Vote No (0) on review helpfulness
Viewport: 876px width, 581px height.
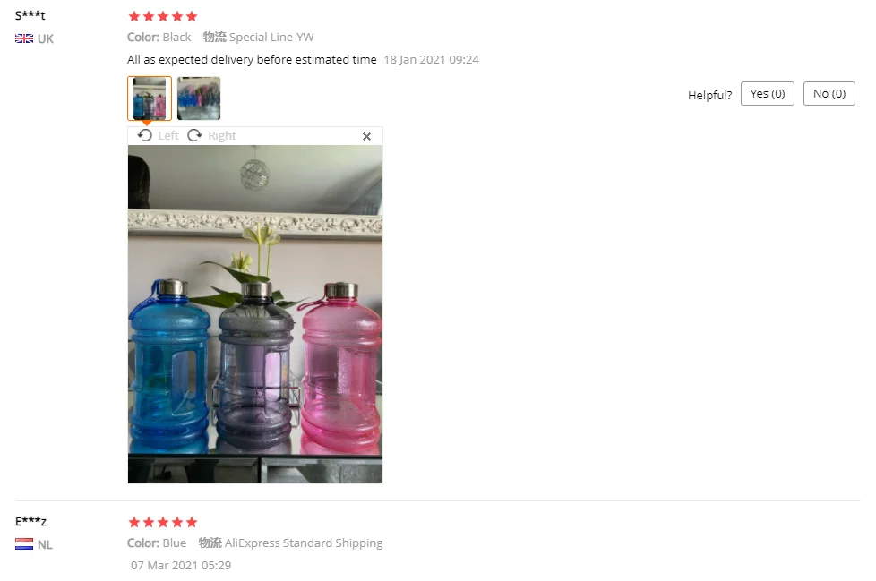(x=829, y=94)
